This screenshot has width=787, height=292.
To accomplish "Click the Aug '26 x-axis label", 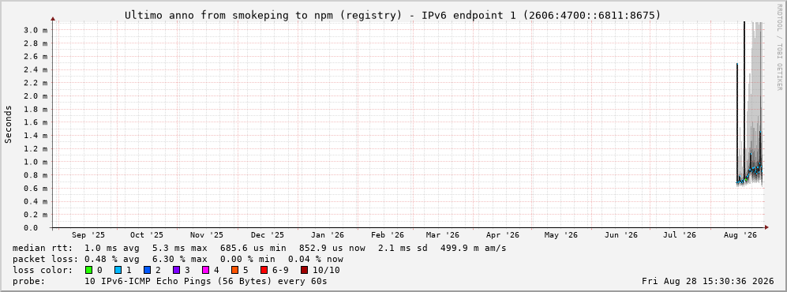I will 740,235.
